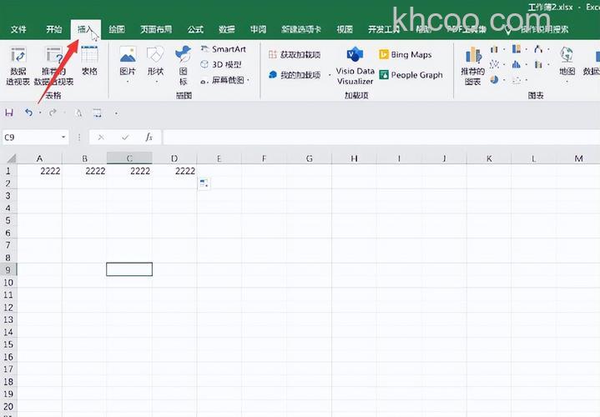The width and height of the screenshot is (600, 417).
Task: Select cell D1 containing 2222
Action: coord(174,171)
